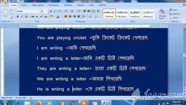Open font color dropdown arrow
The image size is (186, 105).
tap(60, 17)
